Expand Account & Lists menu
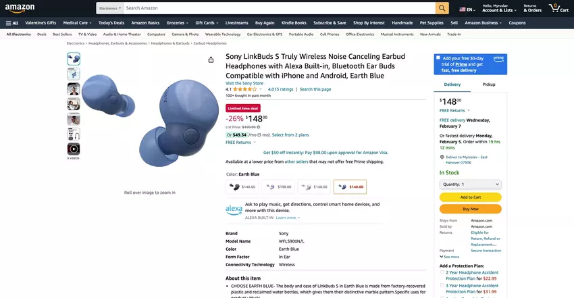The height and width of the screenshot is (298, 574). [x=499, y=8]
